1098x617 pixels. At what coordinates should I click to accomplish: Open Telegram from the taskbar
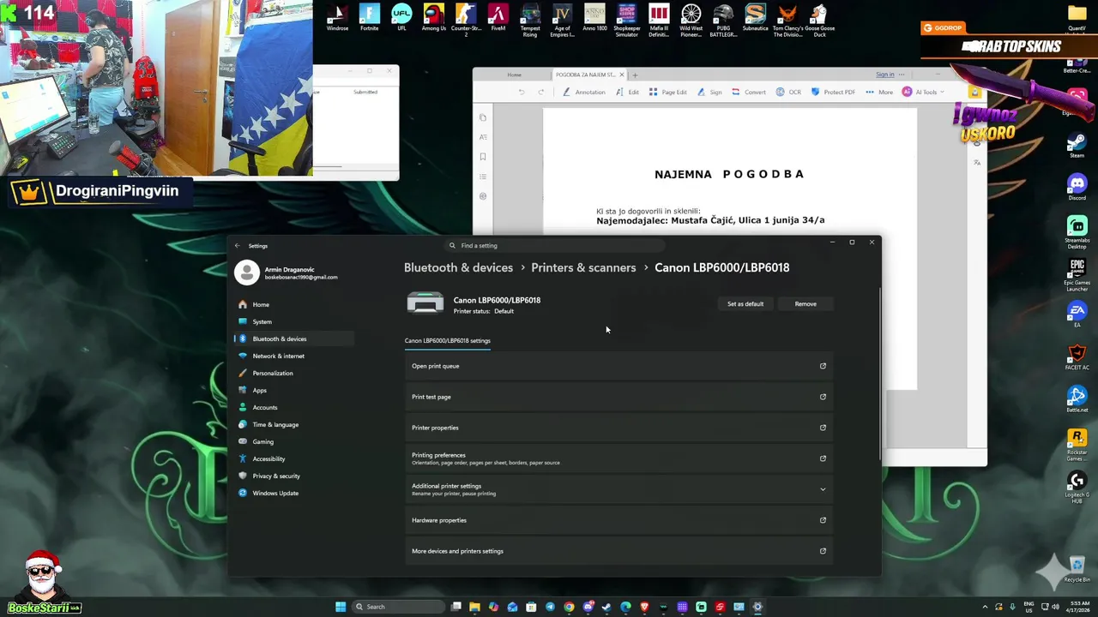point(550,607)
